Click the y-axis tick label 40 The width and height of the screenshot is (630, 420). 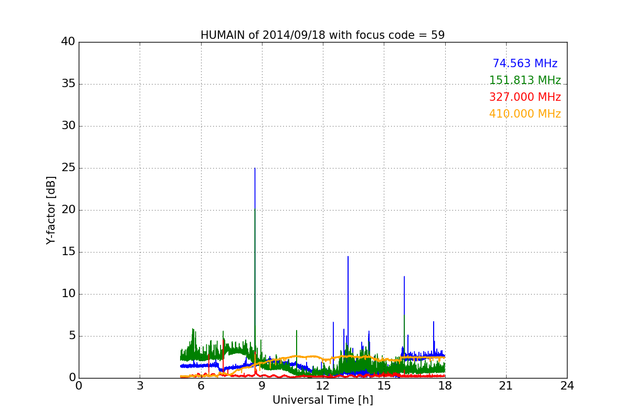point(68,42)
